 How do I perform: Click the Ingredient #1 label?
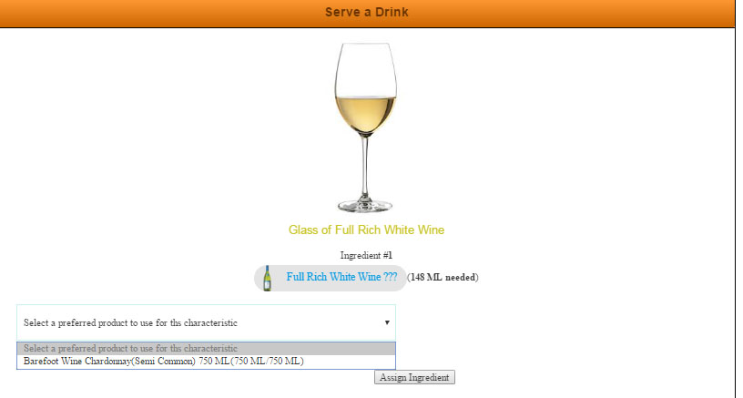coord(366,255)
